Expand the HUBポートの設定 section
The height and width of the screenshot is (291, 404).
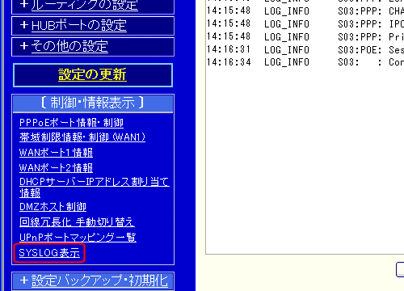pyautogui.click(x=78, y=26)
